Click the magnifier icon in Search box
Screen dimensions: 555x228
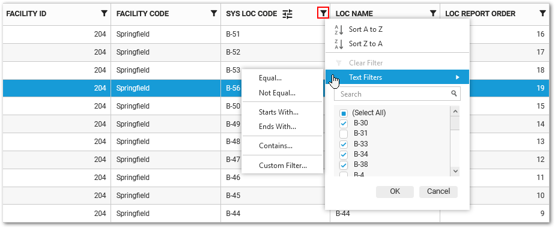point(453,94)
